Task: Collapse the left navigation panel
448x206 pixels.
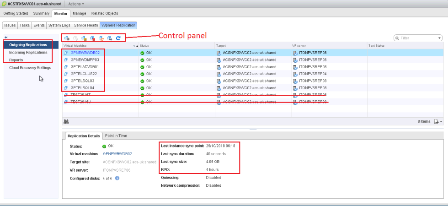Action: [x=6, y=38]
